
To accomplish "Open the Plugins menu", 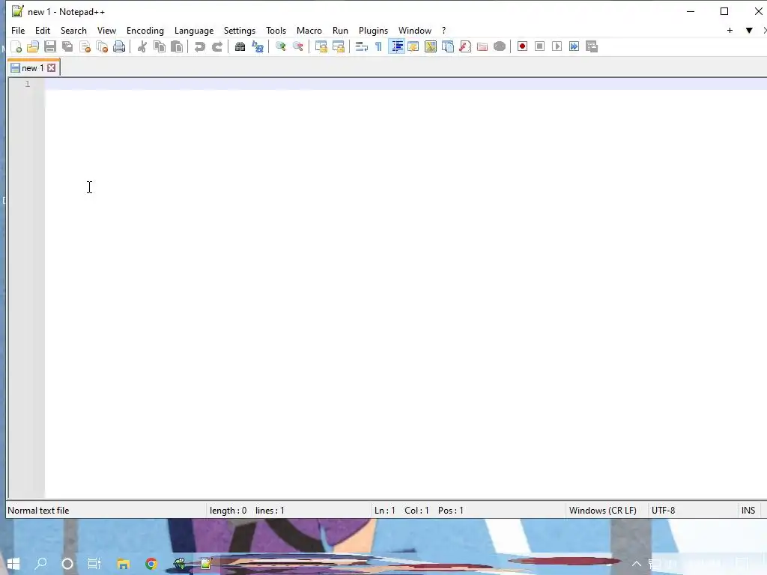I will coord(373,30).
